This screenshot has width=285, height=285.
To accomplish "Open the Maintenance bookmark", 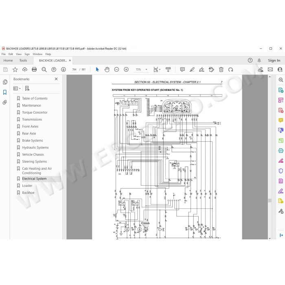I will (x=31, y=105).
